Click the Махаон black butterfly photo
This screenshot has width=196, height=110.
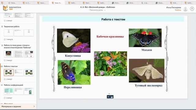coord(145,38)
